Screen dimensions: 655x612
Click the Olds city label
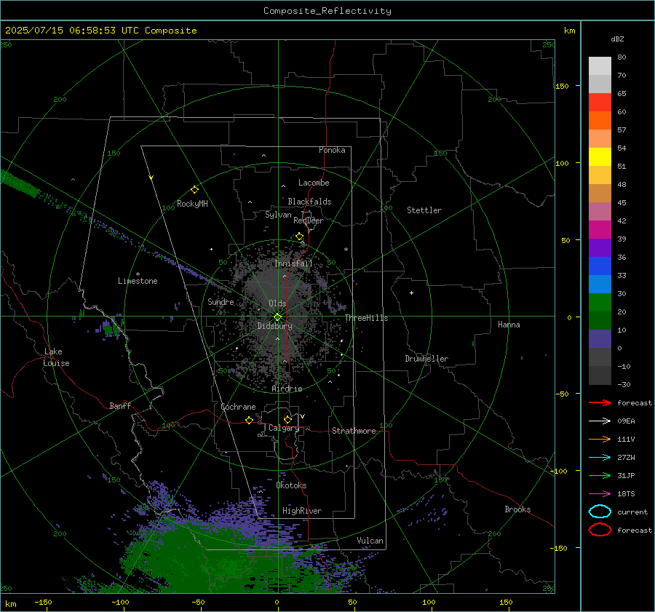(277, 303)
